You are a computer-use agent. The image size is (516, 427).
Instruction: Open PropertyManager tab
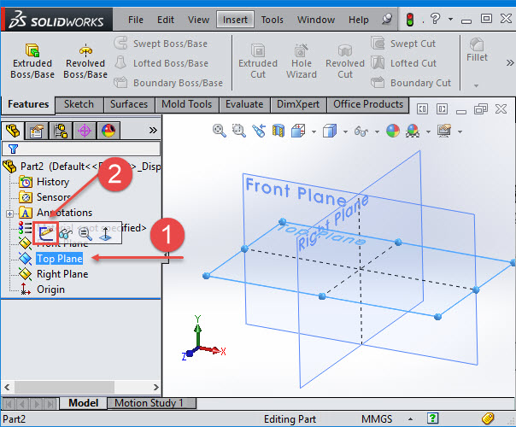coord(37,131)
